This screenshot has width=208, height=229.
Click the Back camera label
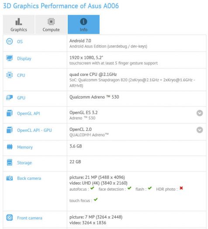(x=29, y=178)
